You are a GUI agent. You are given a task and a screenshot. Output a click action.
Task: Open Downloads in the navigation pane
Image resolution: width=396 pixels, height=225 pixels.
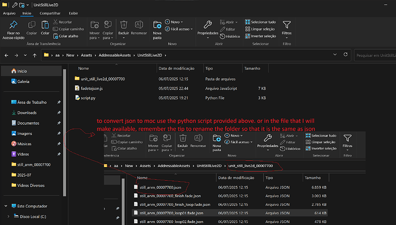coord(27,113)
